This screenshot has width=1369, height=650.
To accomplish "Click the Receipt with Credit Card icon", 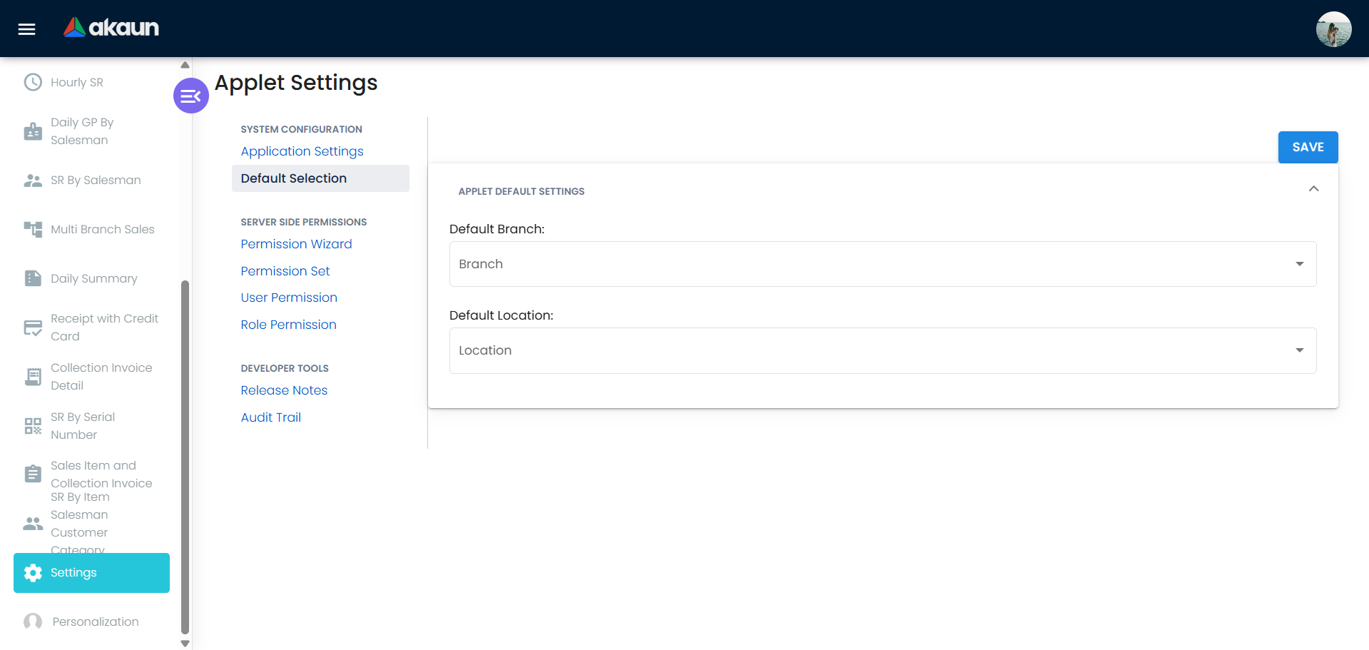I will click(x=32, y=327).
